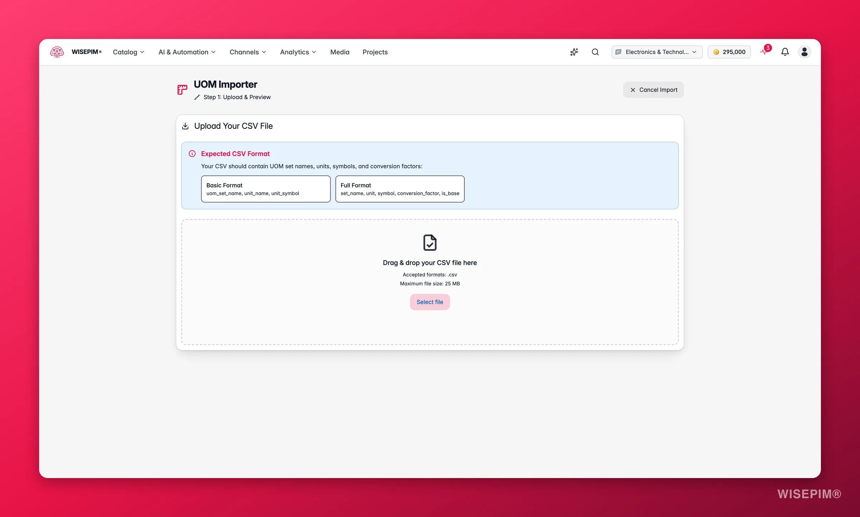Expand the Channels menu
This screenshot has width=860, height=517.
(x=248, y=52)
